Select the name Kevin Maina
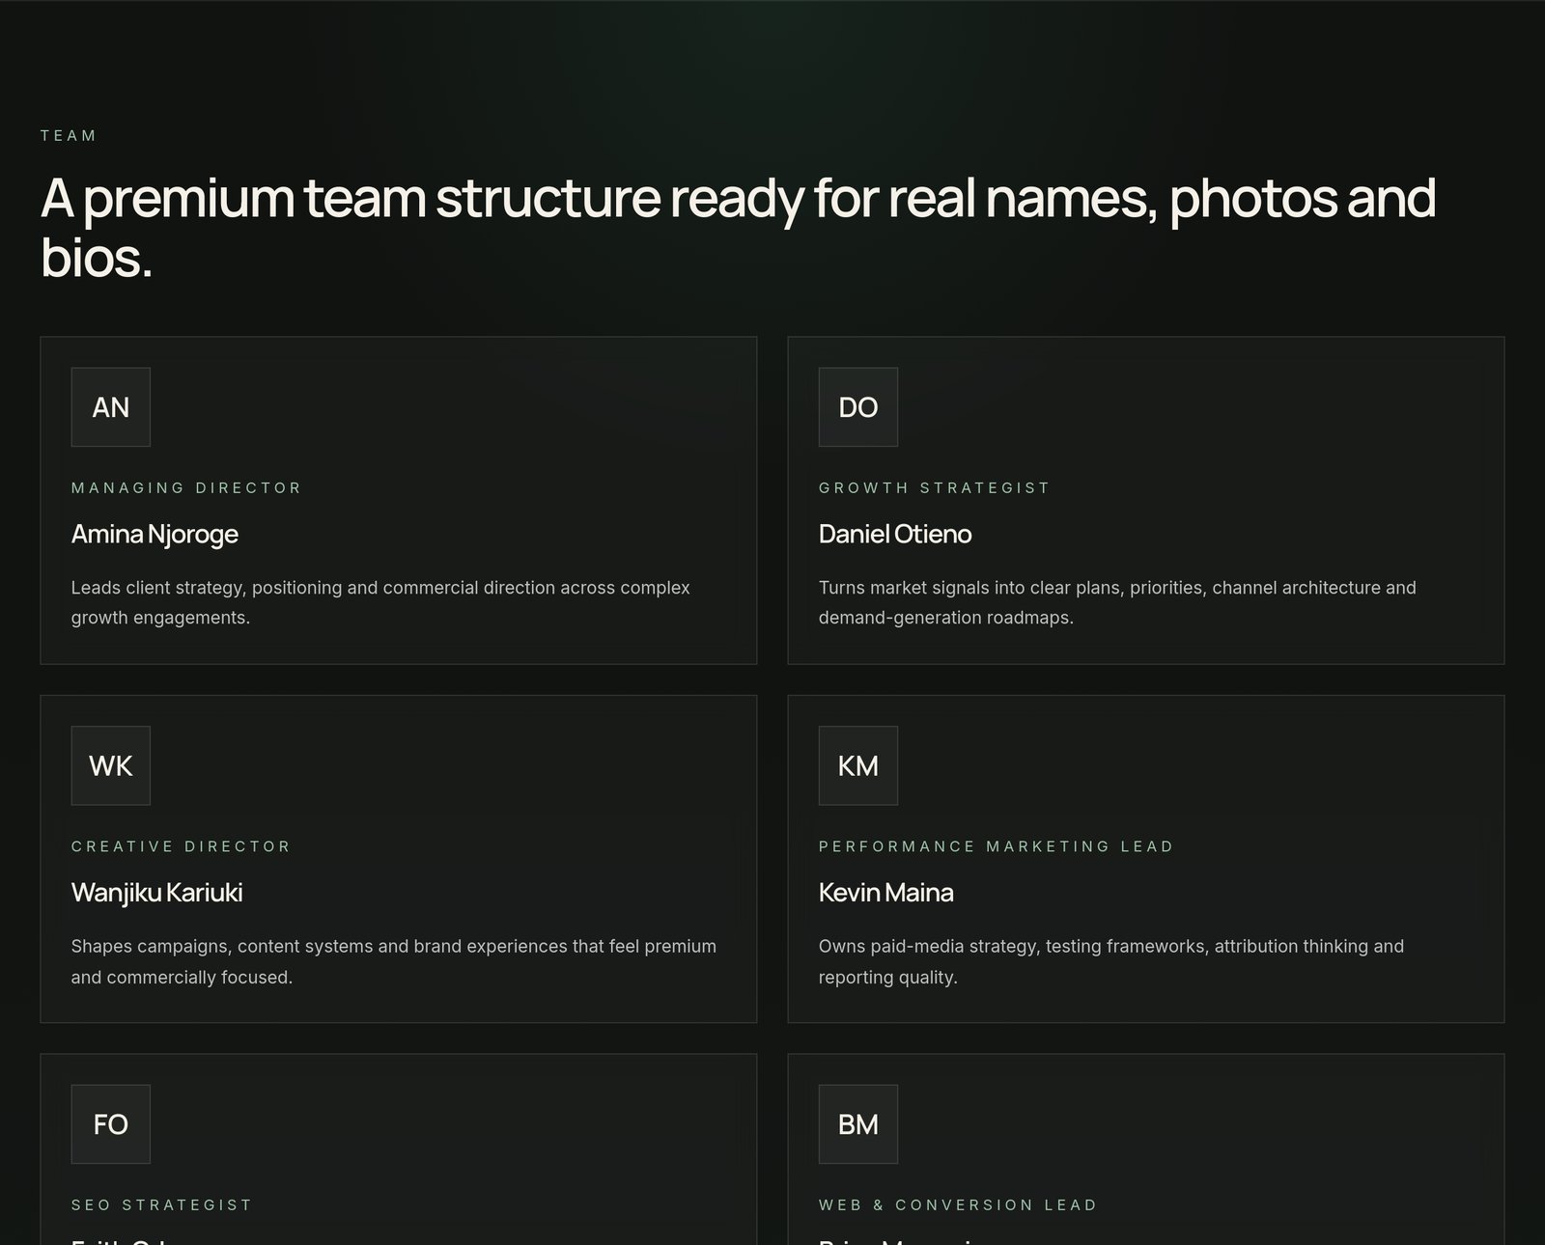 (885, 893)
